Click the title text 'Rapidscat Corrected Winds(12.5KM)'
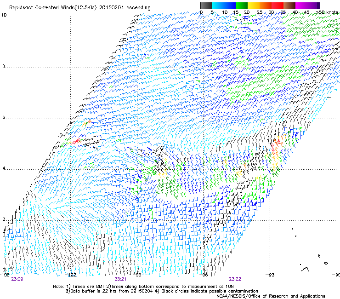This screenshot has height=299, width=340. click(53, 8)
